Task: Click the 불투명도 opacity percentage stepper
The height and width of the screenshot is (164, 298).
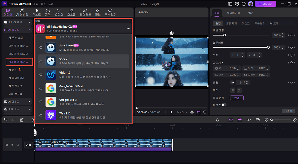Action: (x=283, y=48)
